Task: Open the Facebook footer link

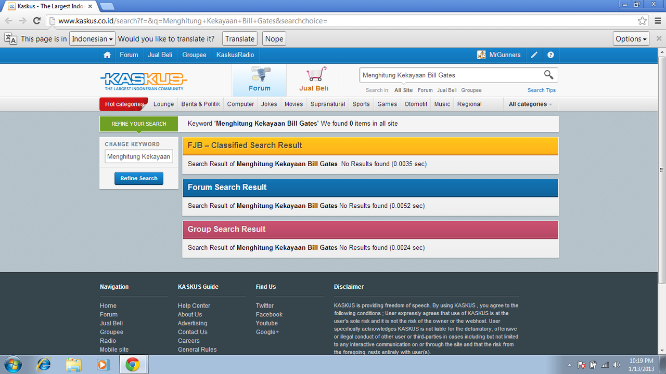Action: pyautogui.click(x=269, y=315)
